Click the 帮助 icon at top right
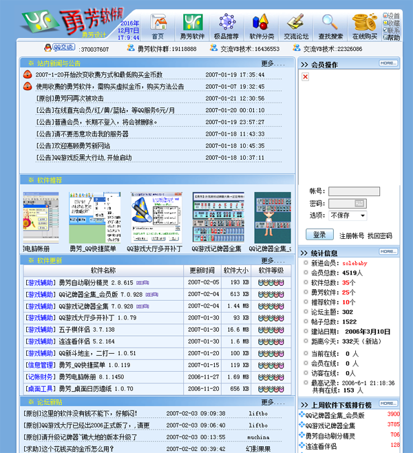 (x=385, y=37)
